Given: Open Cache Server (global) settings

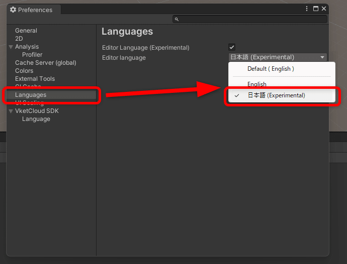Looking at the screenshot, I should pos(46,63).
